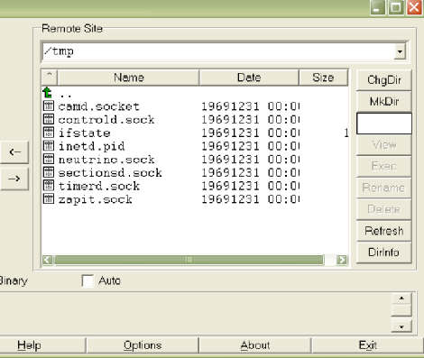This screenshot has width=424, height=358.
Task: Click the Refresh button
Action: tap(383, 231)
